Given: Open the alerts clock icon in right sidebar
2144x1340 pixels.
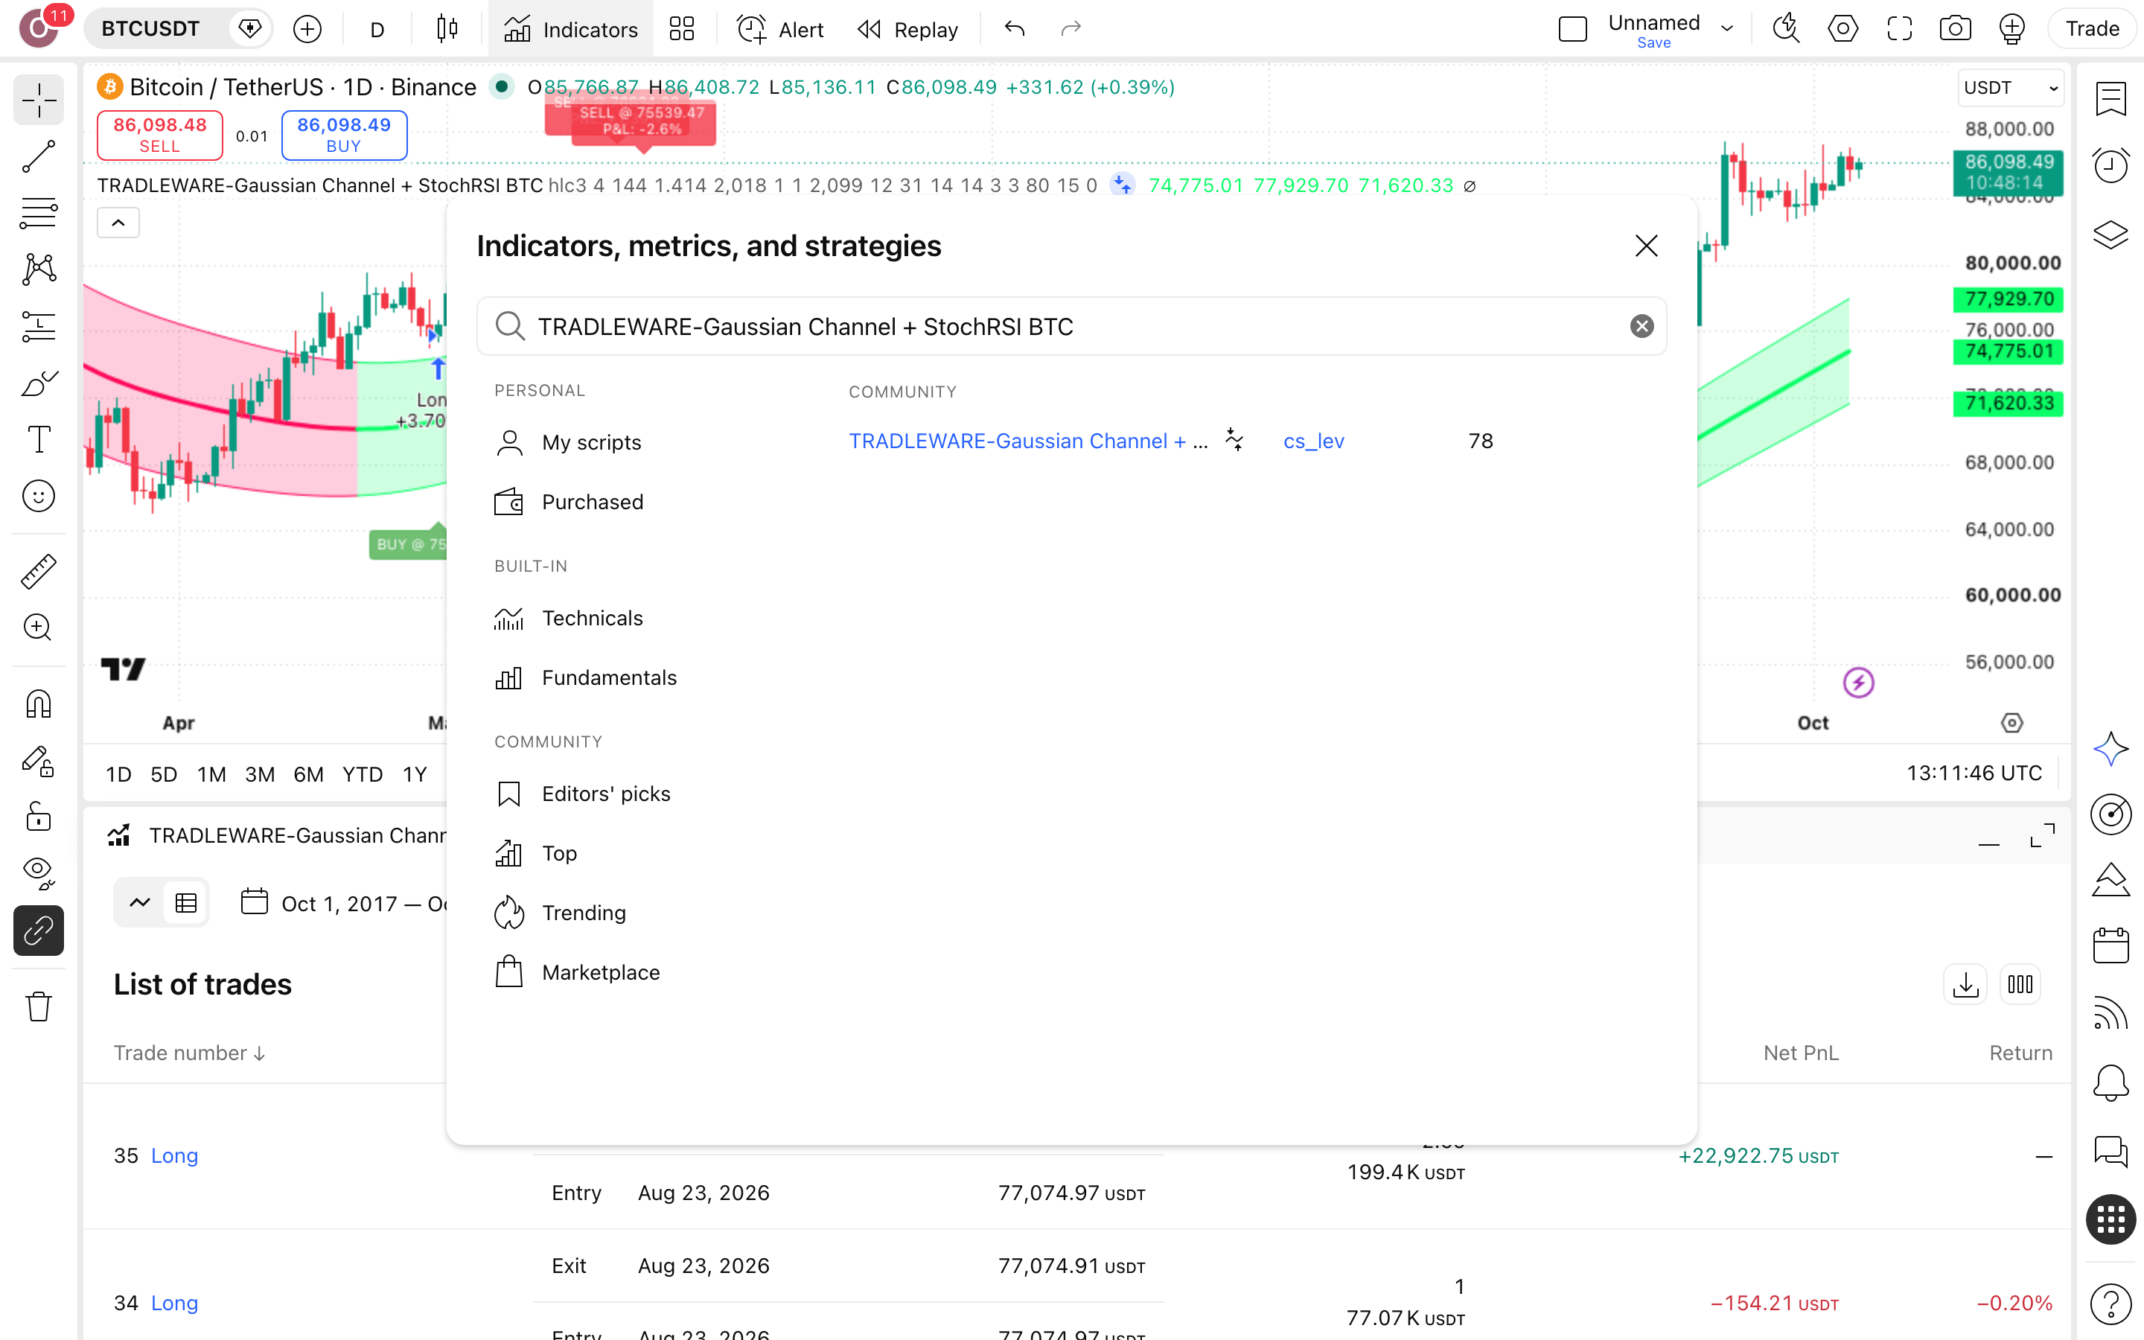Looking at the screenshot, I should (x=2110, y=165).
